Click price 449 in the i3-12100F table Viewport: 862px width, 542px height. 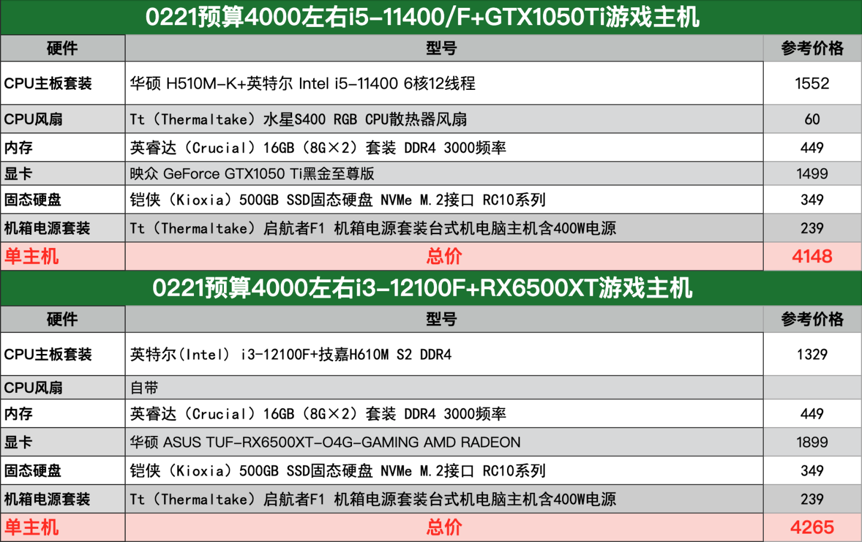pos(812,414)
